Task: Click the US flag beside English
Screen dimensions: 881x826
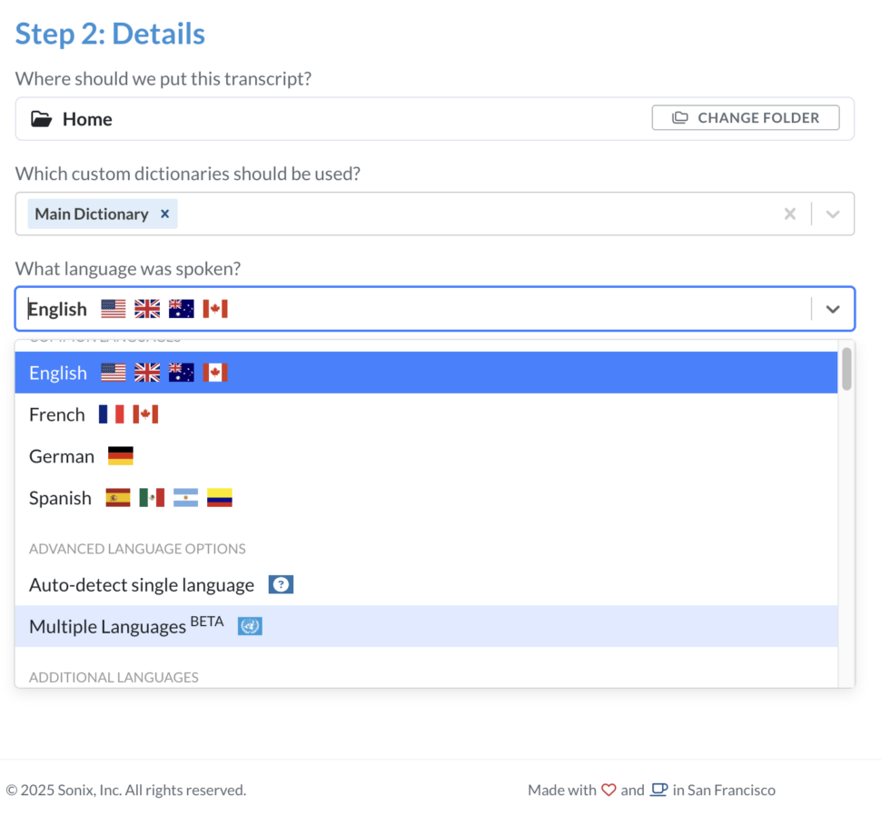Action: pyautogui.click(x=113, y=308)
